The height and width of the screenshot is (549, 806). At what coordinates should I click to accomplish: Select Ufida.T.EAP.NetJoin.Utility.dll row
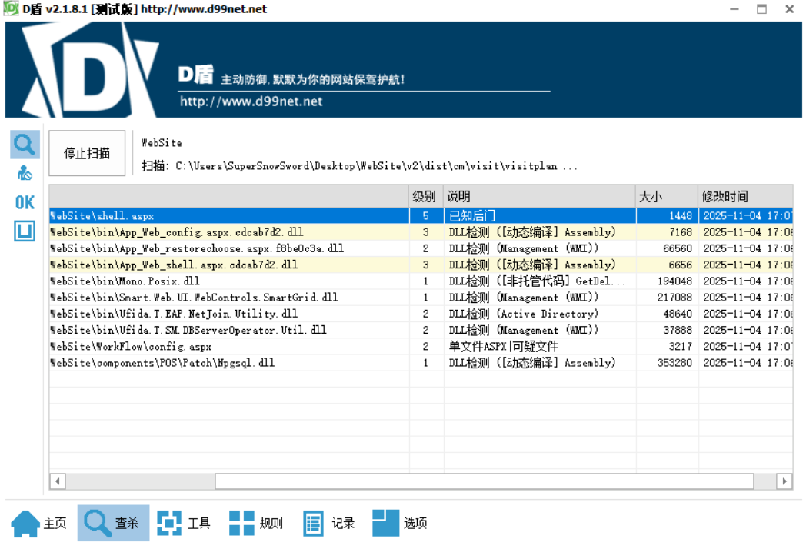421,314
